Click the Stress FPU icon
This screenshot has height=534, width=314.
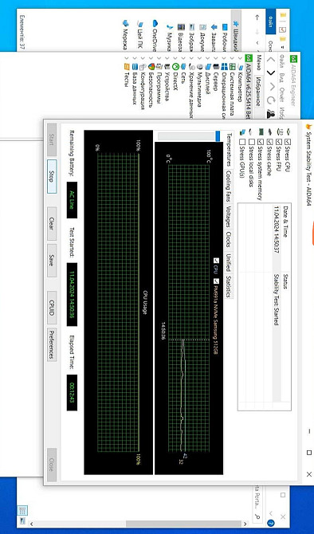[279, 132]
